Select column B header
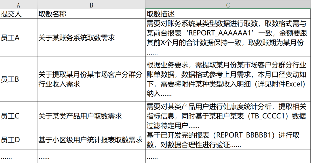The width and height of the screenshot is (311, 163). [x=91, y=5]
